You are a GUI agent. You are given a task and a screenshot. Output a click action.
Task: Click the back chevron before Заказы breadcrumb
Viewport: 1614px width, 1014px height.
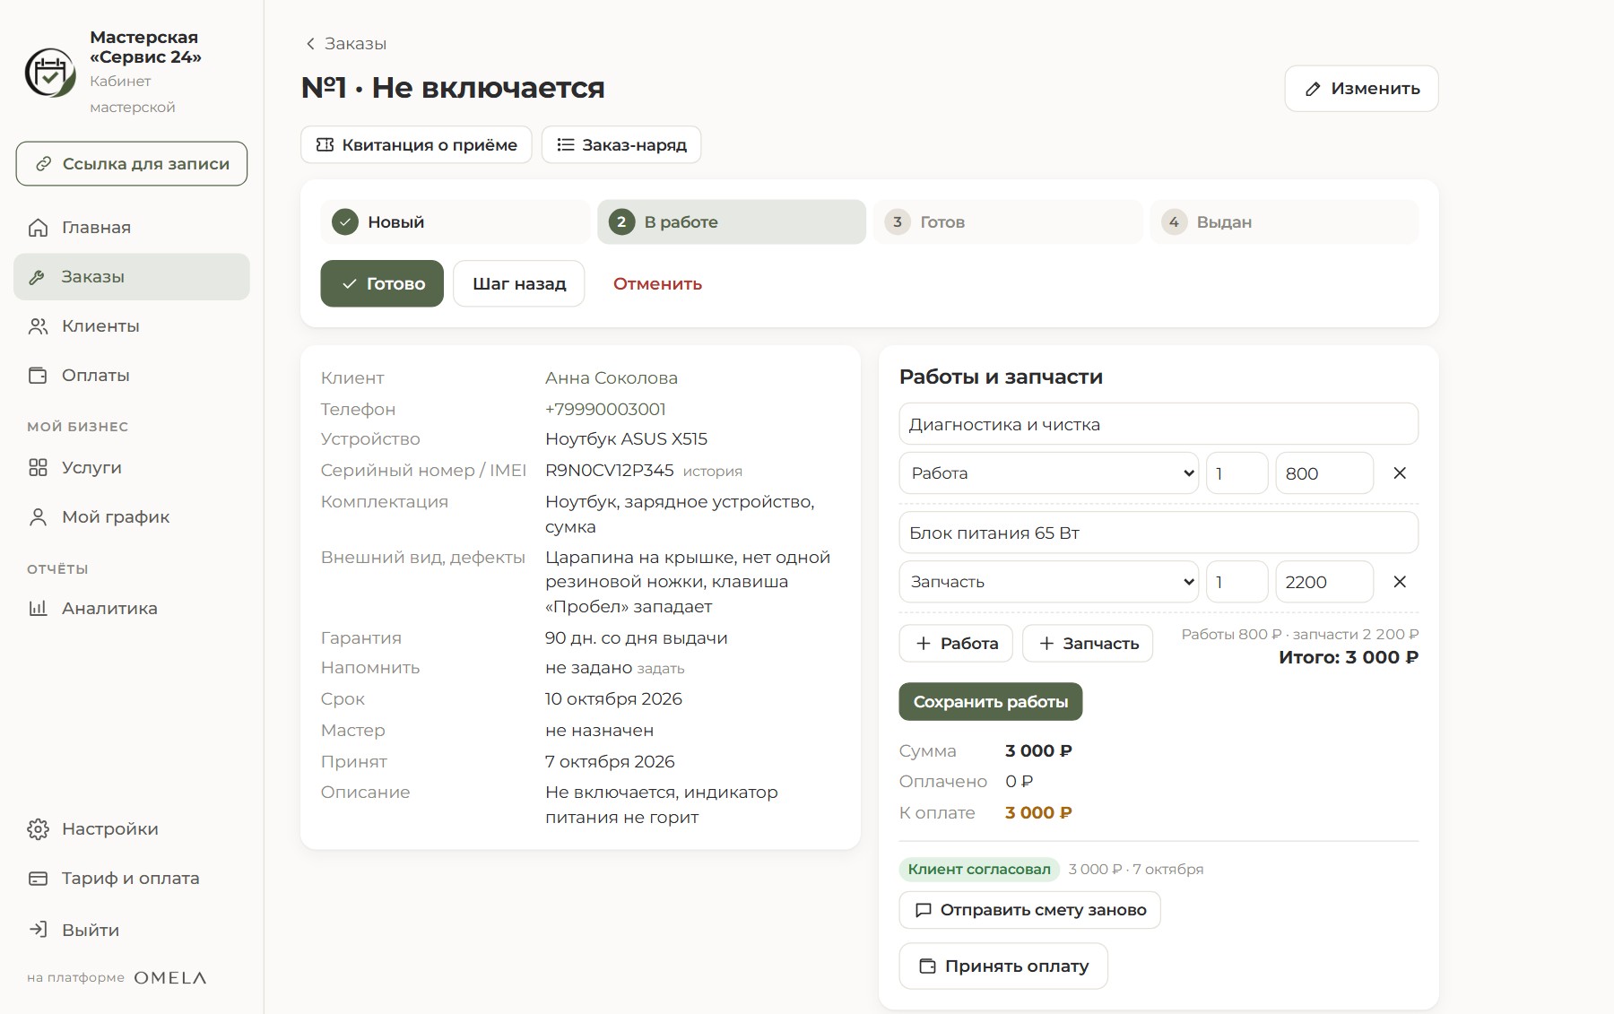tap(310, 44)
